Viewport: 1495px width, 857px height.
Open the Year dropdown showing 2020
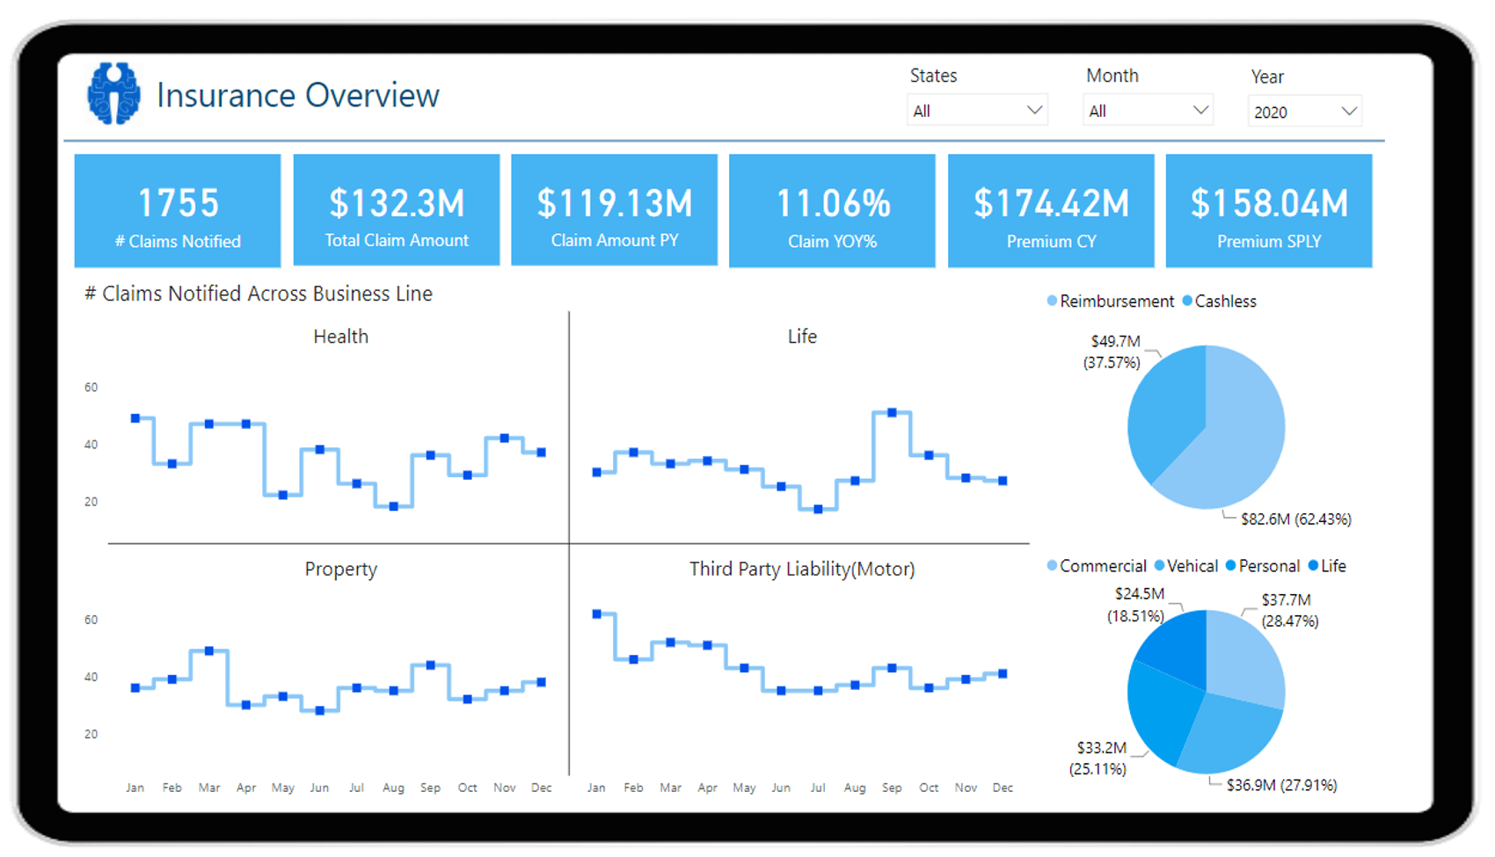click(x=1304, y=112)
